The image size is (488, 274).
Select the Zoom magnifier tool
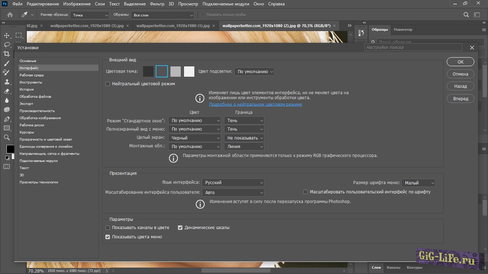coord(6,137)
